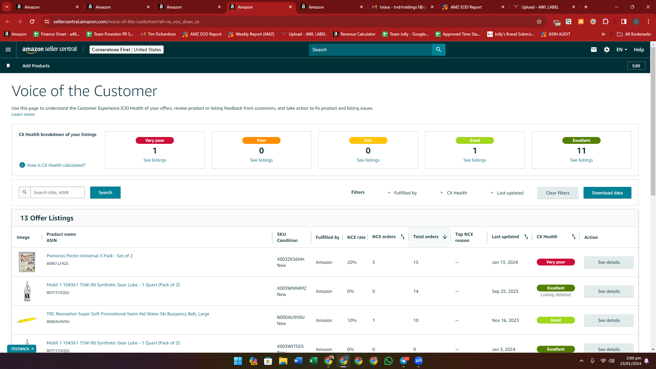This screenshot has width=656, height=369.
Task: Open the Learn more link
Action: pyautogui.click(x=23, y=114)
